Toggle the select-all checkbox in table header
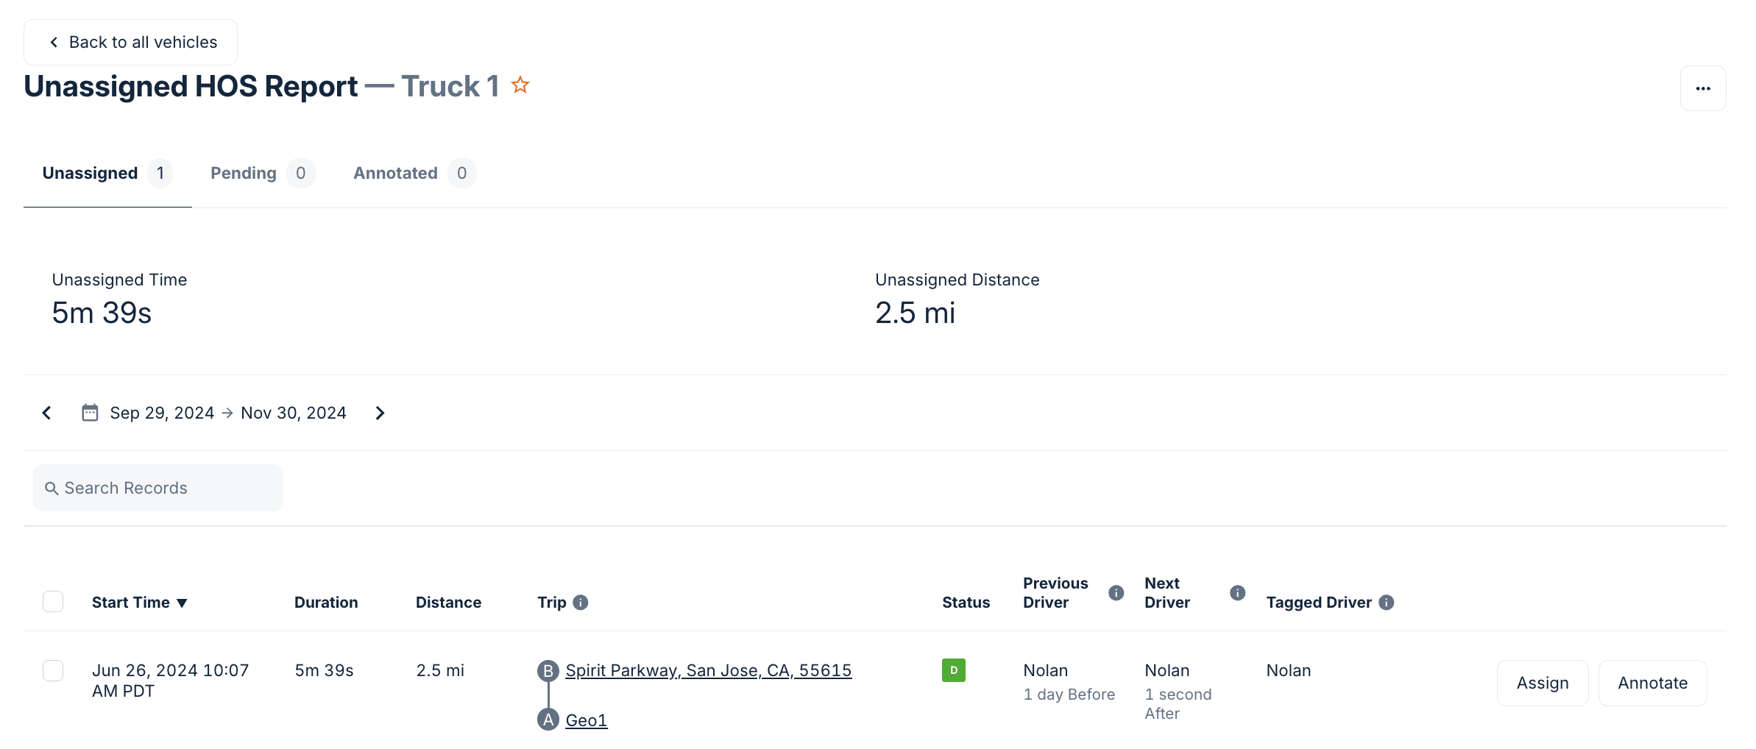 tap(53, 602)
